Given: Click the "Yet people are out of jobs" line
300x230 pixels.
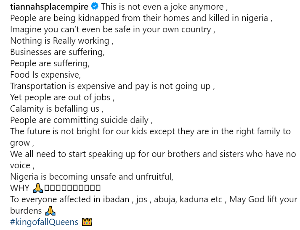Looking at the screenshot, I should (x=62, y=97).
